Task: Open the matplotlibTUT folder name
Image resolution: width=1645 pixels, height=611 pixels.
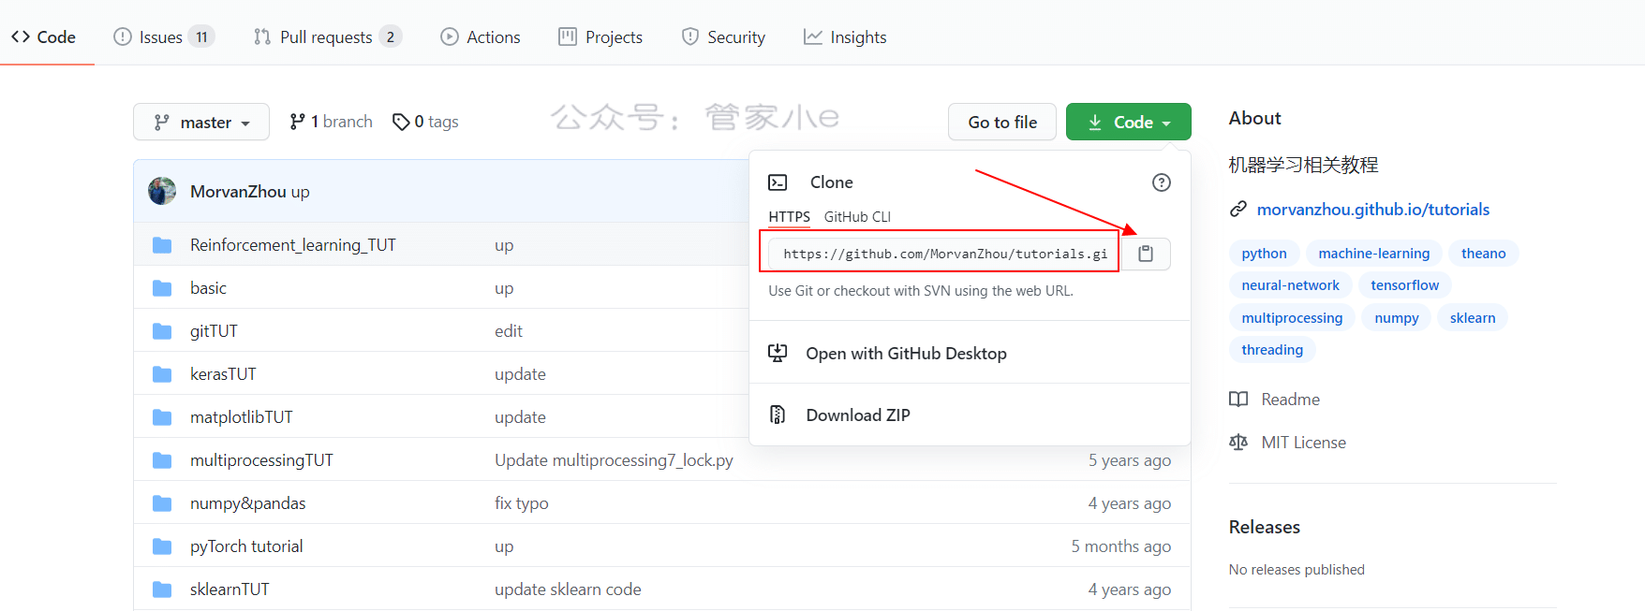Action: [x=241, y=417]
